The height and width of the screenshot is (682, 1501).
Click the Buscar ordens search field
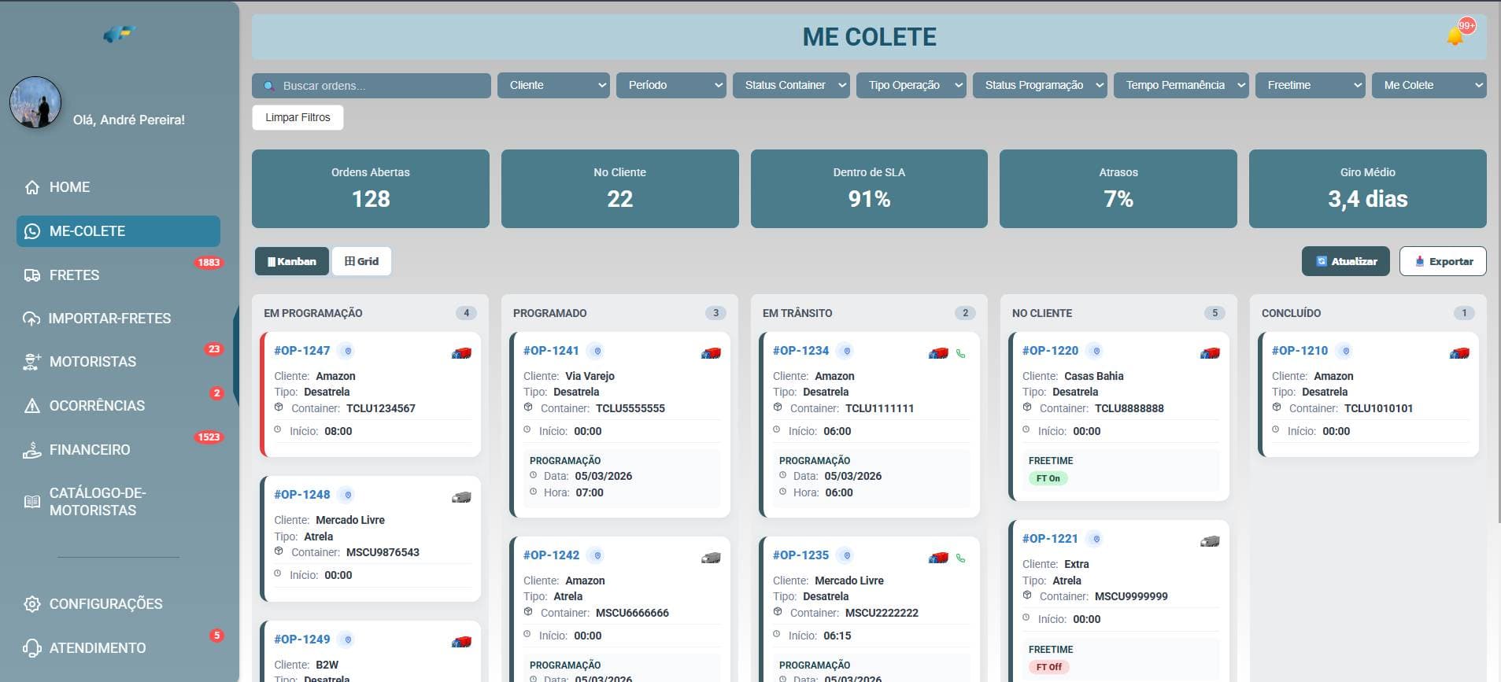tap(372, 86)
